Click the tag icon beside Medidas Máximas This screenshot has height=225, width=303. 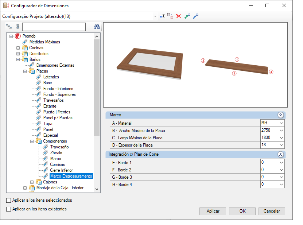pyautogui.click(x=25, y=42)
